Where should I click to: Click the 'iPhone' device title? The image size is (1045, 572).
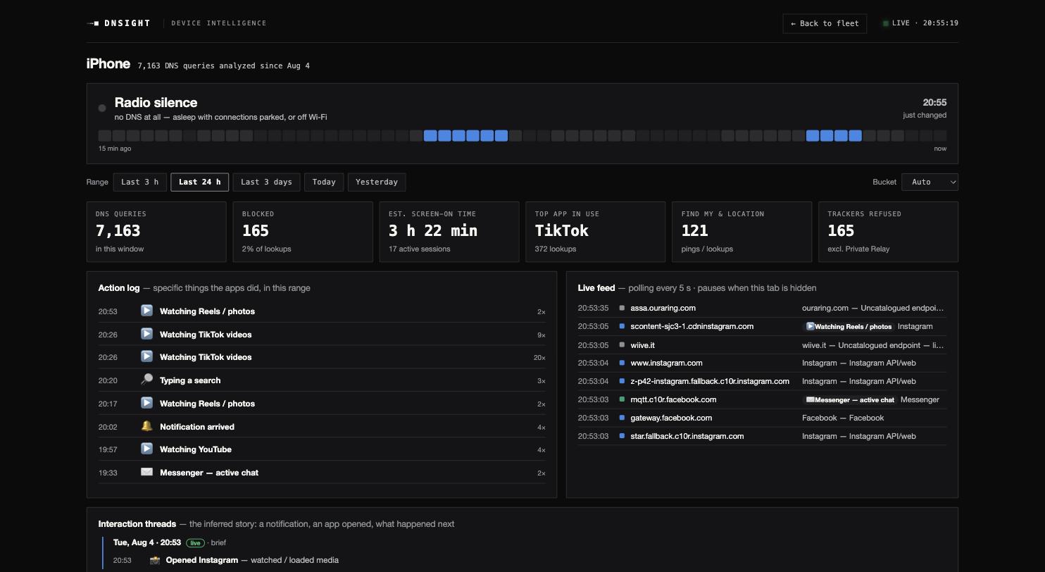108,63
